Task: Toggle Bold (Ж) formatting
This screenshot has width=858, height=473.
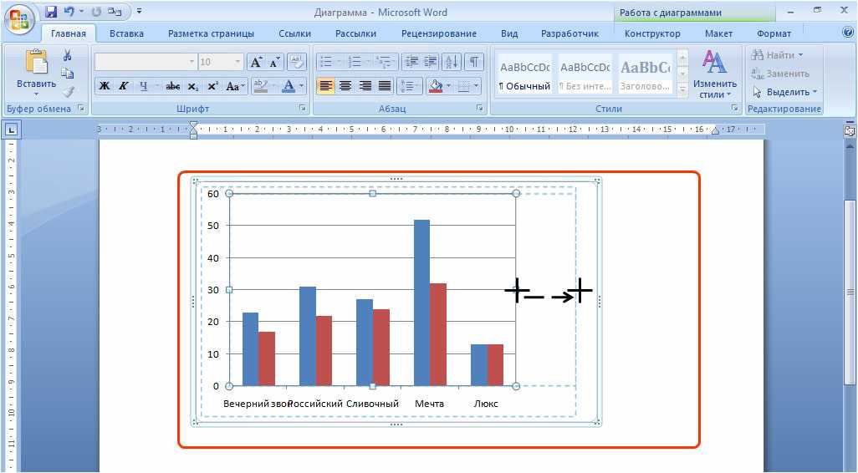Action: tap(105, 86)
